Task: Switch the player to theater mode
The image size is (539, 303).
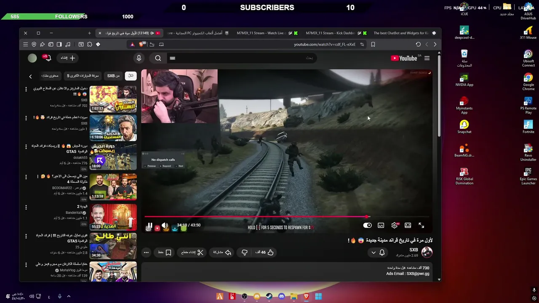Action: tap(408, 226)
